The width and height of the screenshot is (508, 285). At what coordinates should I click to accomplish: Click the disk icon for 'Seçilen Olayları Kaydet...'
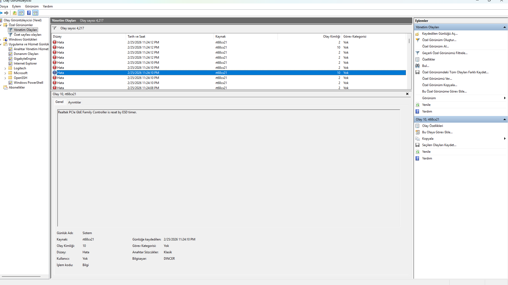point(417,145)
